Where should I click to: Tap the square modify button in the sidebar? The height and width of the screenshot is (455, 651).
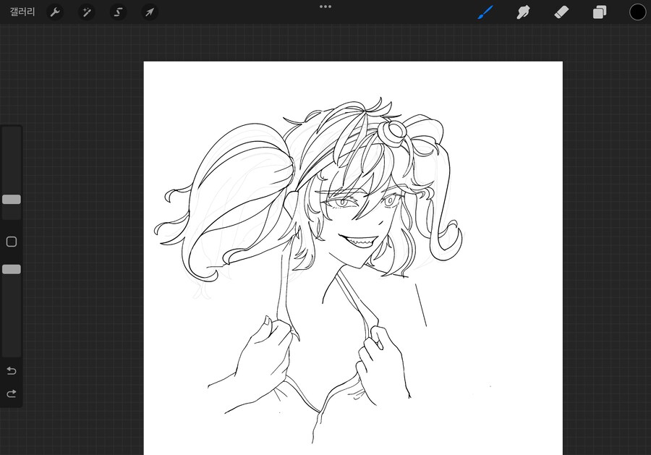tap(12, 242)
